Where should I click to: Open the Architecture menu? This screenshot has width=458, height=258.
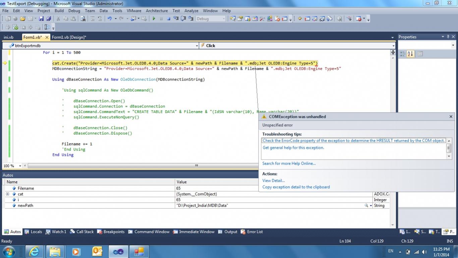click(157, 10)
